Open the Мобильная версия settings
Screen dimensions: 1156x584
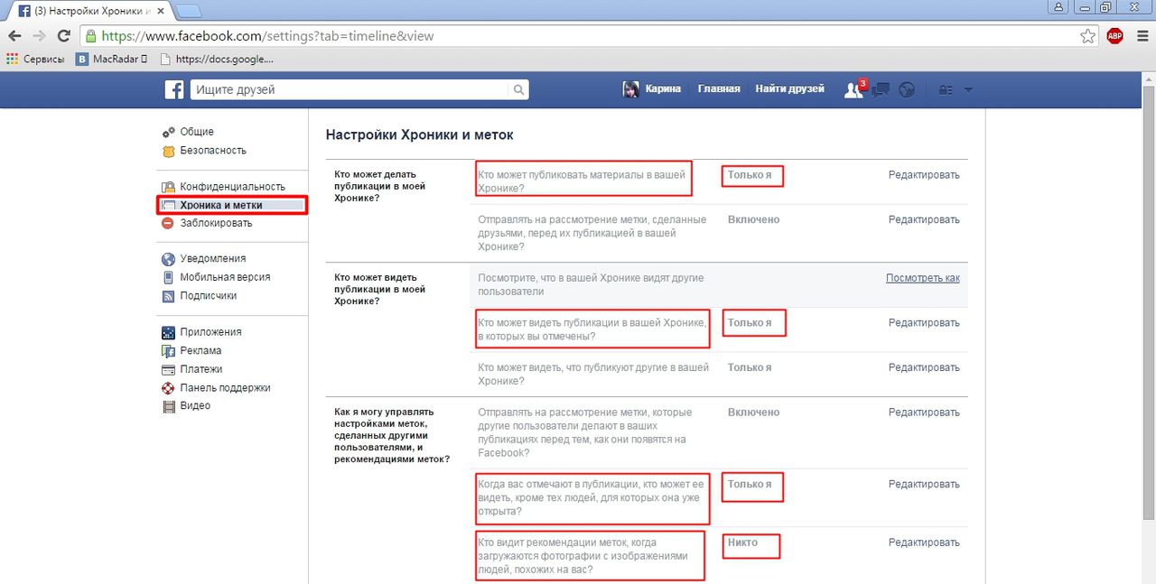coord(225,277)
